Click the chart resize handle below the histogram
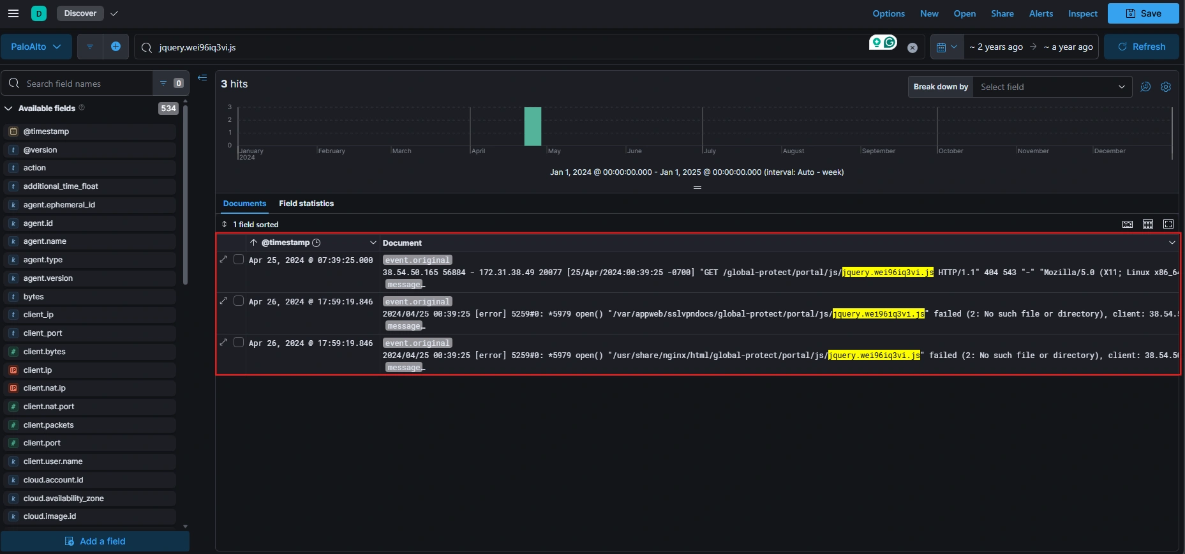 [x=697, y=188]
